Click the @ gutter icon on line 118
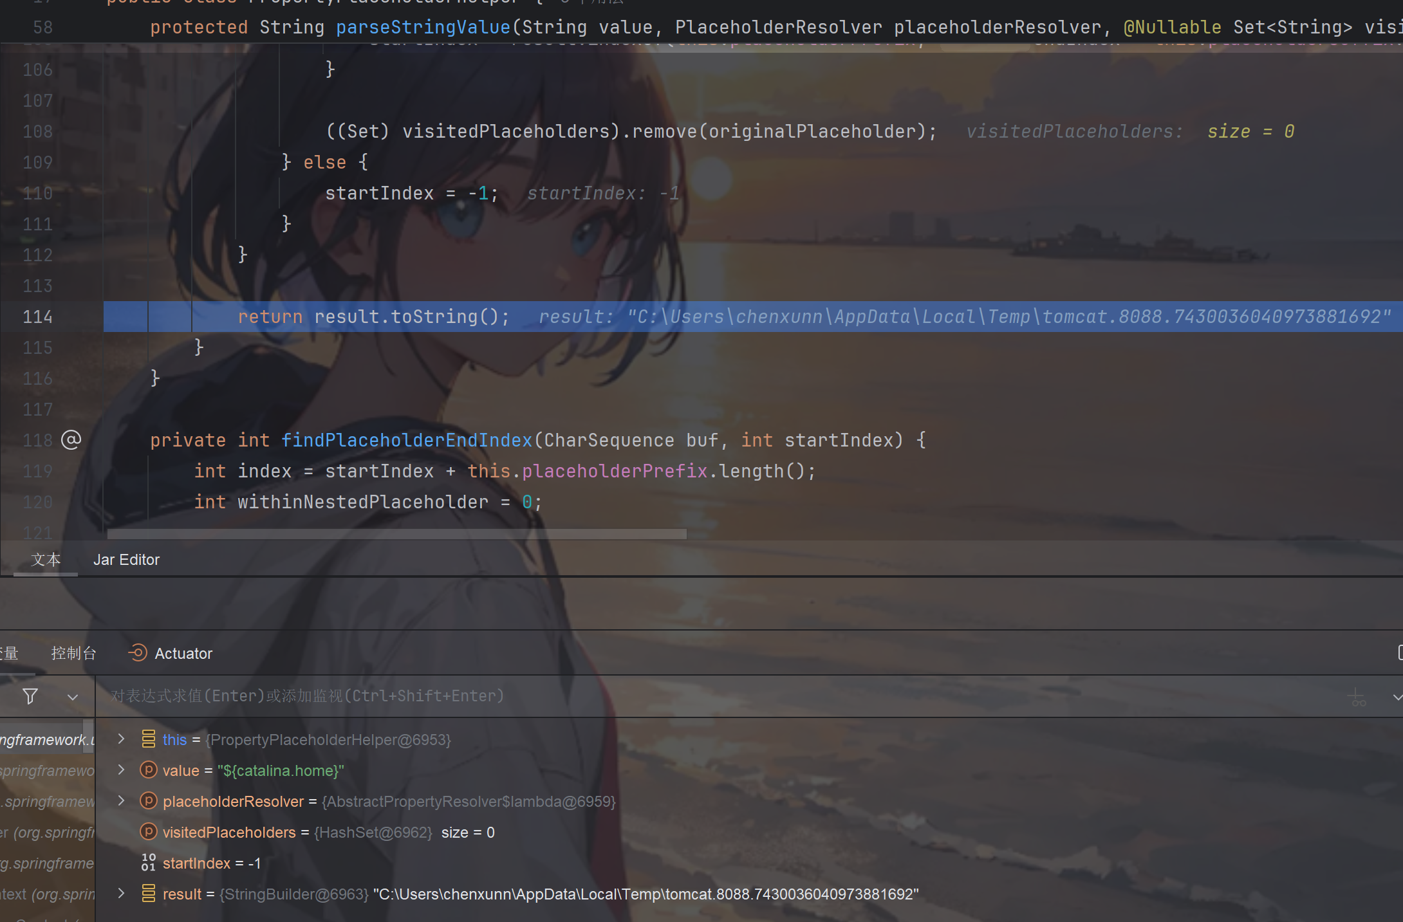The width and height of the screenshot is (1403, 922). coord(71,440)
